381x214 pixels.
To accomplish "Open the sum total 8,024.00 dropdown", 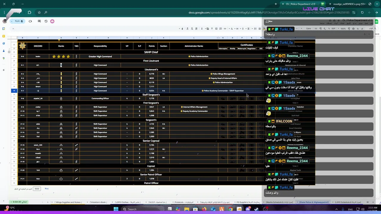I will click(x=18, y=202).
